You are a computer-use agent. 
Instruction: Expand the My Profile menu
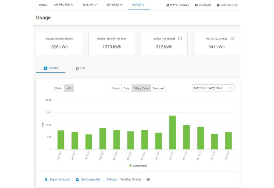pos(64,5)
